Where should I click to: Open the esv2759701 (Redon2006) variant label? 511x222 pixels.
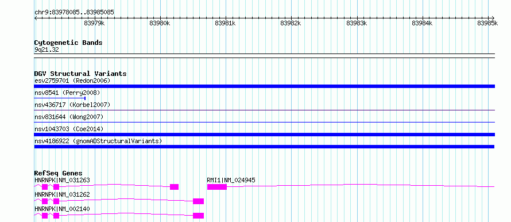72,81
